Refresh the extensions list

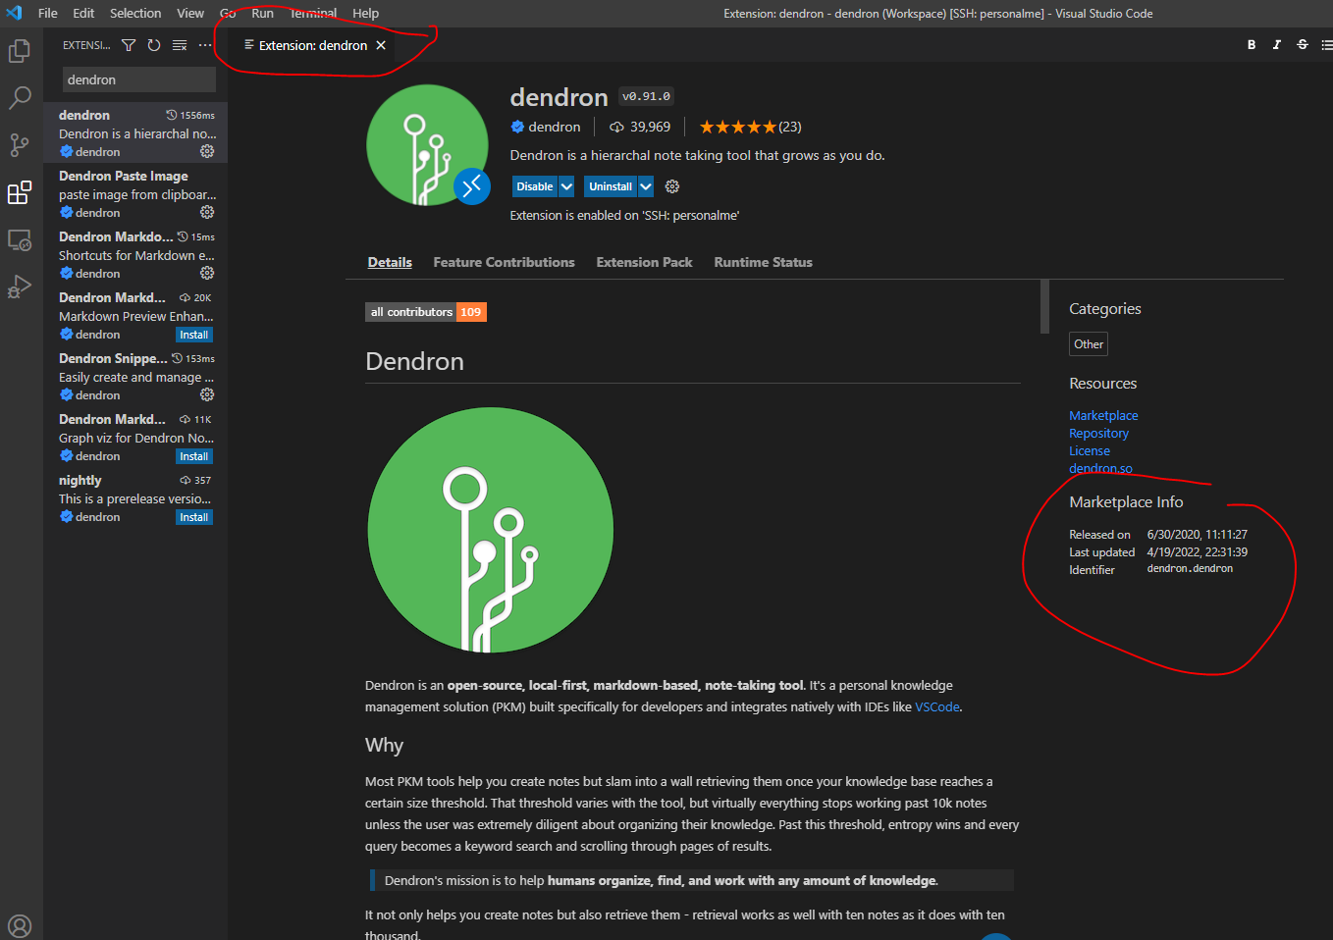(154, 45)
